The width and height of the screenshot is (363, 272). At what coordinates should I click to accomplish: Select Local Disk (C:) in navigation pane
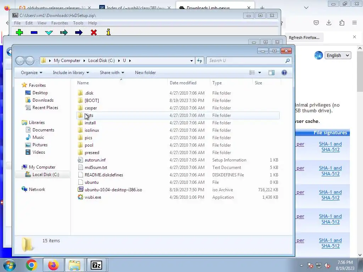tap(46, 175)
